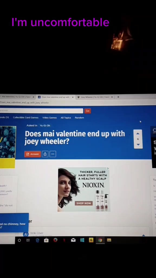Screen dimensions: 156x278
Task: Open Netflix app on the taskbar
Action: click(64, 240)
